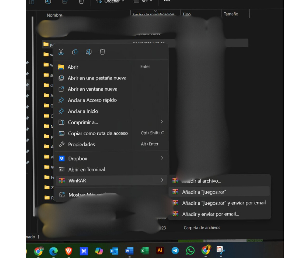The image size is (308, 258).
Task: Click the Copy icon in context menu
Action: coord(75,52)
